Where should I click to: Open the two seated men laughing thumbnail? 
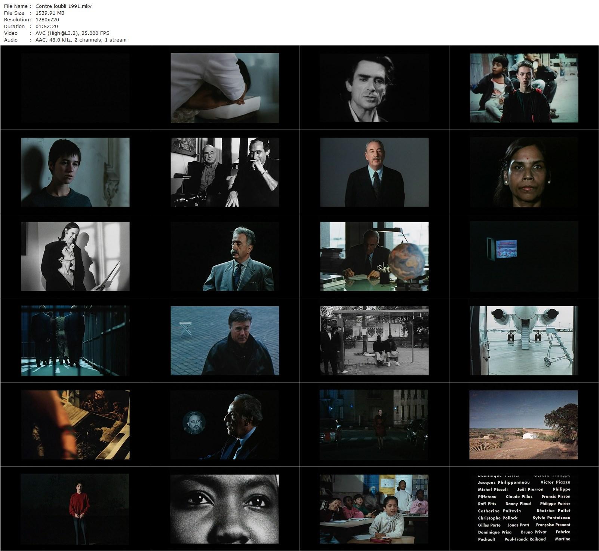(x=225, y=172)
